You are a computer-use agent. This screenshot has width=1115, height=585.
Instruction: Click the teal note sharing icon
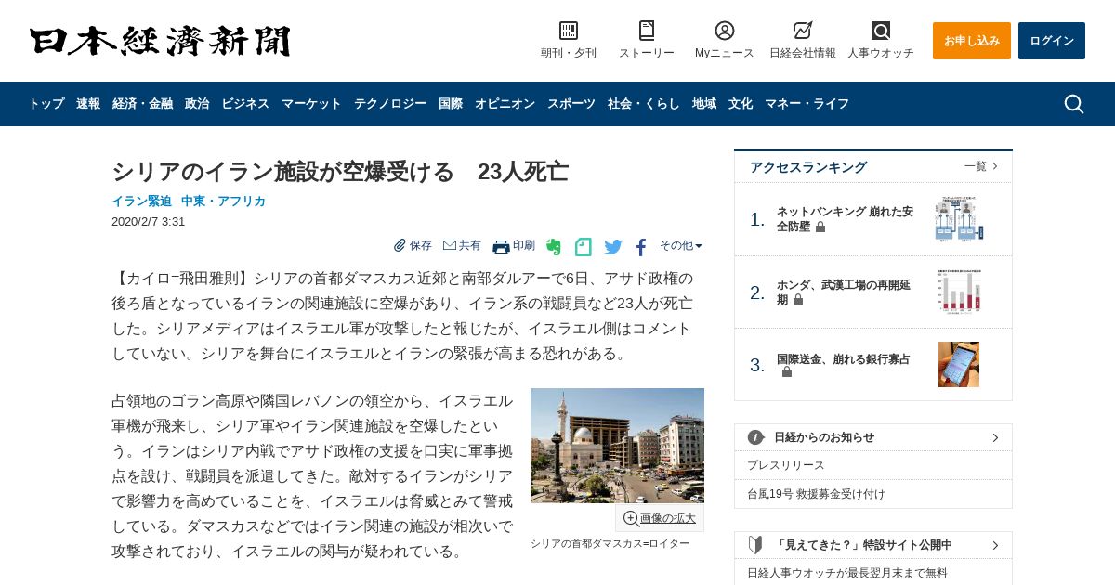pos(584,247)
